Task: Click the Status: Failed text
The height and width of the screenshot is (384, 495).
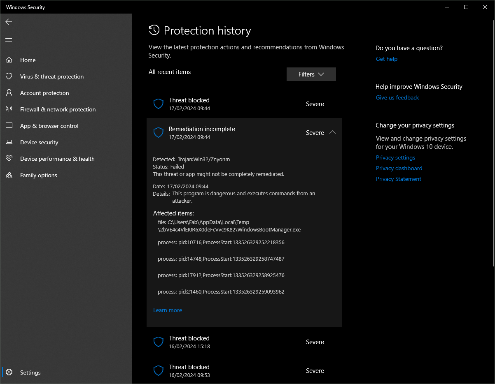Action: (x=168, y=167)
